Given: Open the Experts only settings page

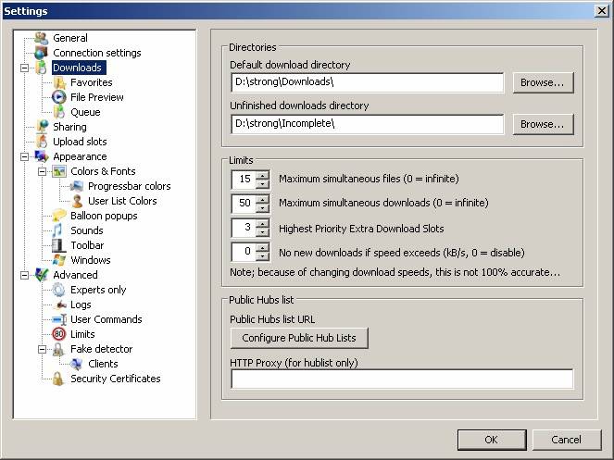Looking at the screenshot, I should [x=98, y=290].
